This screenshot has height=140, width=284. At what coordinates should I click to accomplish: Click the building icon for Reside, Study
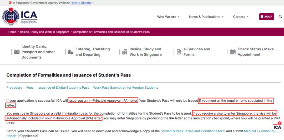125,52
